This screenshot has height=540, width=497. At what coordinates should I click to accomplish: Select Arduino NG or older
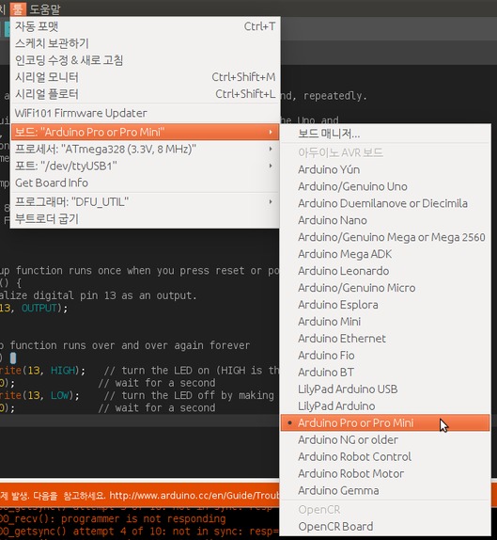[385, 439]
